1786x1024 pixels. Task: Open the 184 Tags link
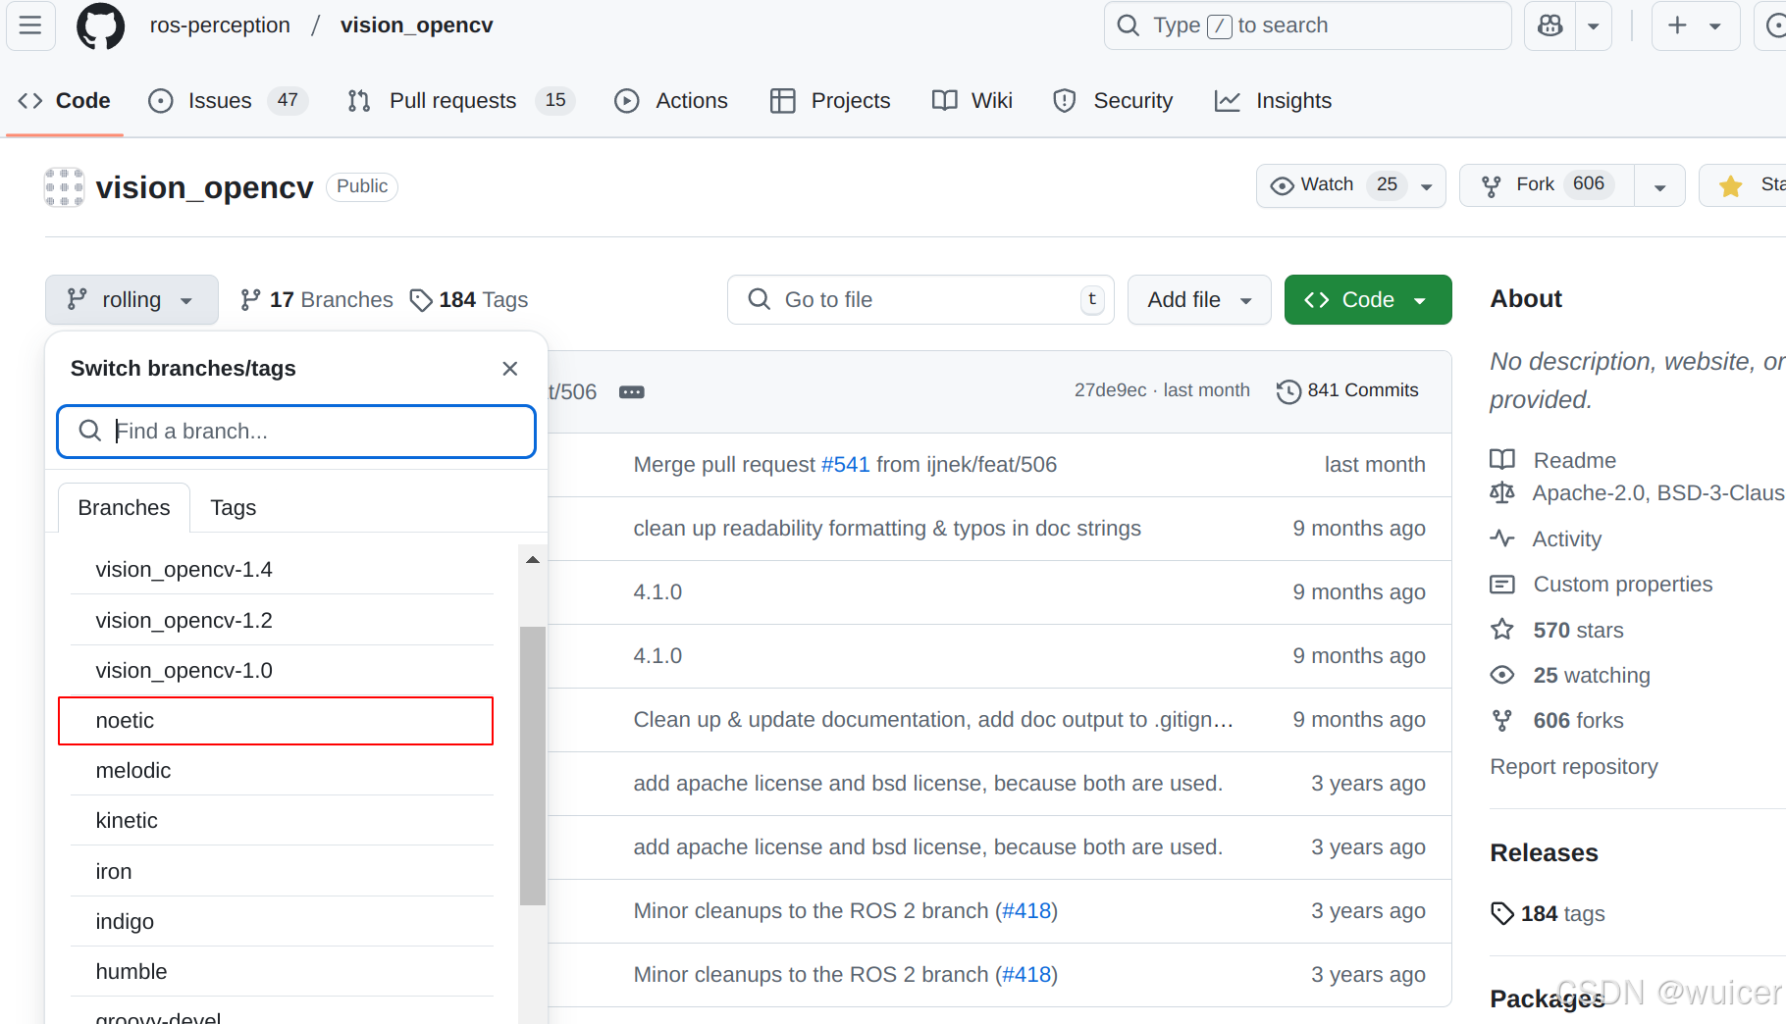pyautogui.click(x=469, y=299)
